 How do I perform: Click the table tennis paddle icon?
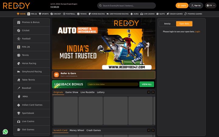(19, 80)
